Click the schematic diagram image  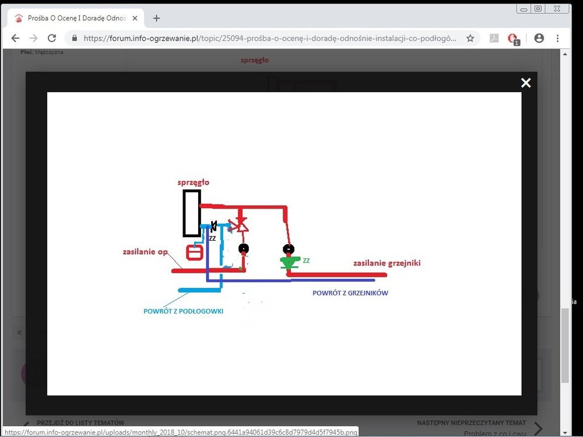point(284,243)
